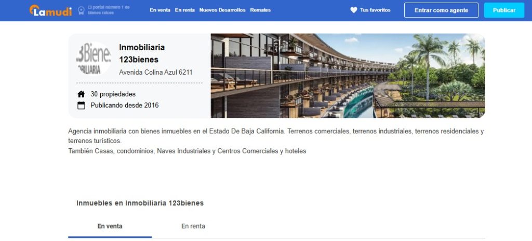Switch to the En renta listings tab

tap(193, 226)
